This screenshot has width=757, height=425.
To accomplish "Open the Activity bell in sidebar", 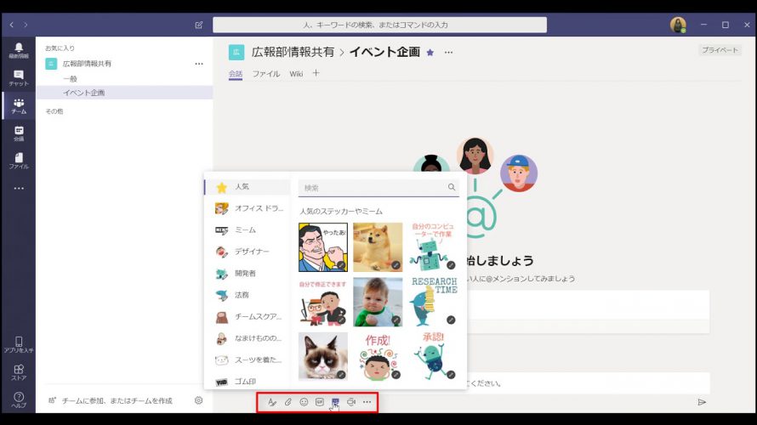I will click(x=19, y=50).
